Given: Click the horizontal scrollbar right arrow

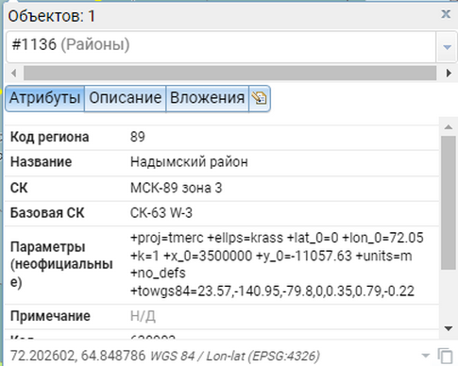Looking at the screenshot, I should pos(449,73).
